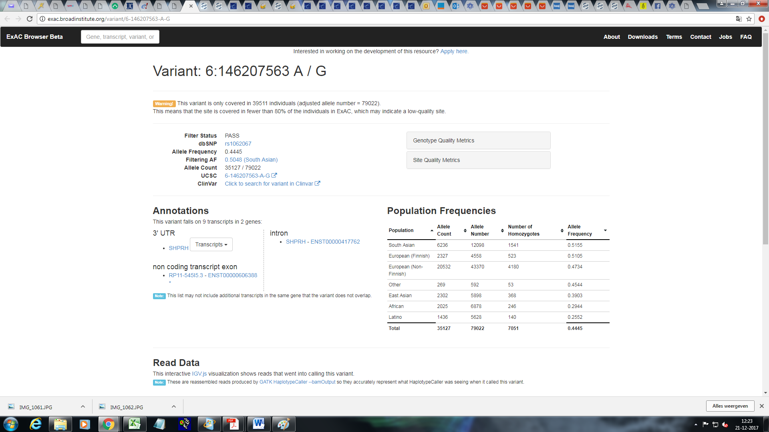Bookmark this page with the star icon
This screenshot has width=769, height=432.
click(749, 19)
